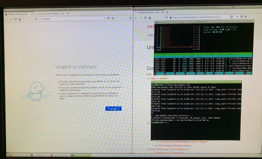The width and height of the screenshot is (262, 159).
Task: Go forward in the UnRAID Firefox window
Action: pos(141,18)
